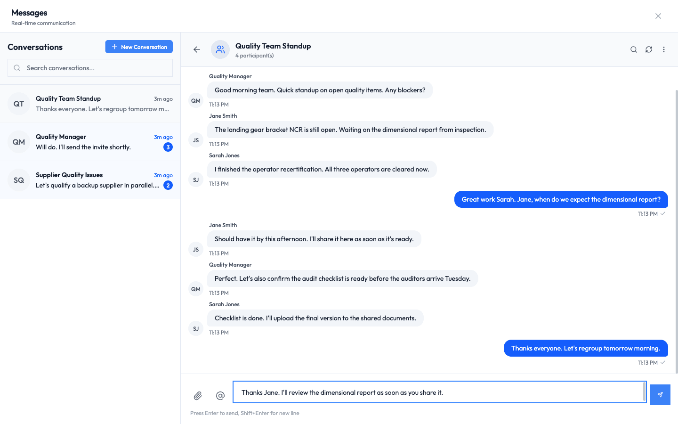Click unread badge 2 on Supplier Quality Issues

click(x=168, y=186)
